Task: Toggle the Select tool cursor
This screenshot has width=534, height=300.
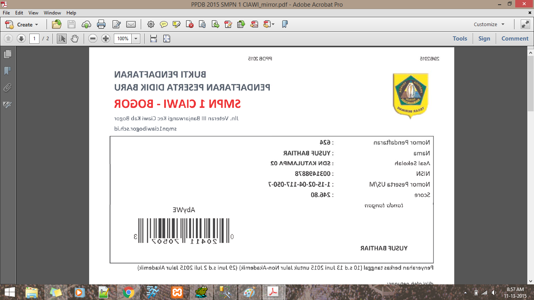Action: [62, 39]
